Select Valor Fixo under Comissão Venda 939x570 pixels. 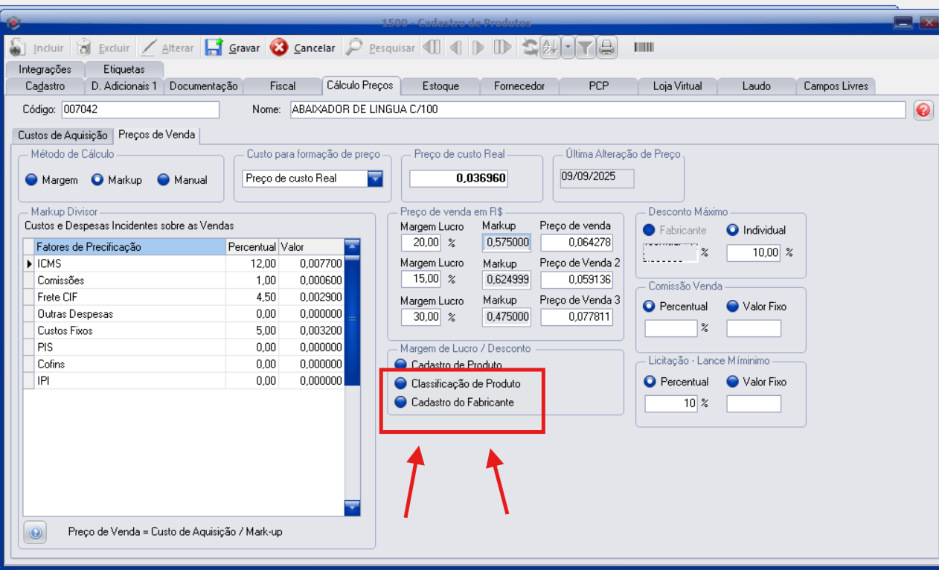[x=732, y=307]
